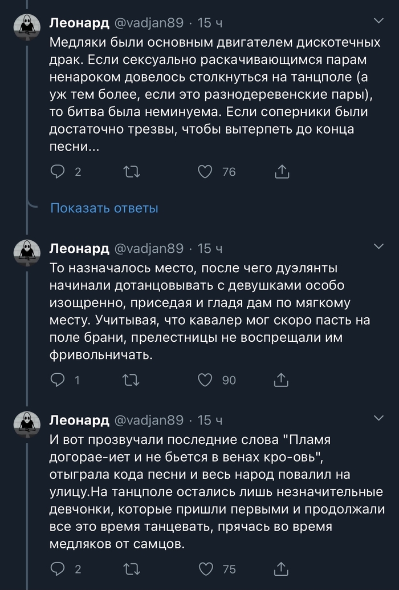Open the first tweet's chevron menu
The width and height of the screenshot is (399, 590).
(x=378, y=22)
